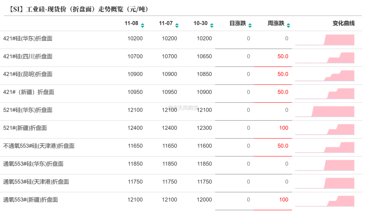Select 10950 price in 421#(新疆) row

pyautogui.click(x=135, y=92)
